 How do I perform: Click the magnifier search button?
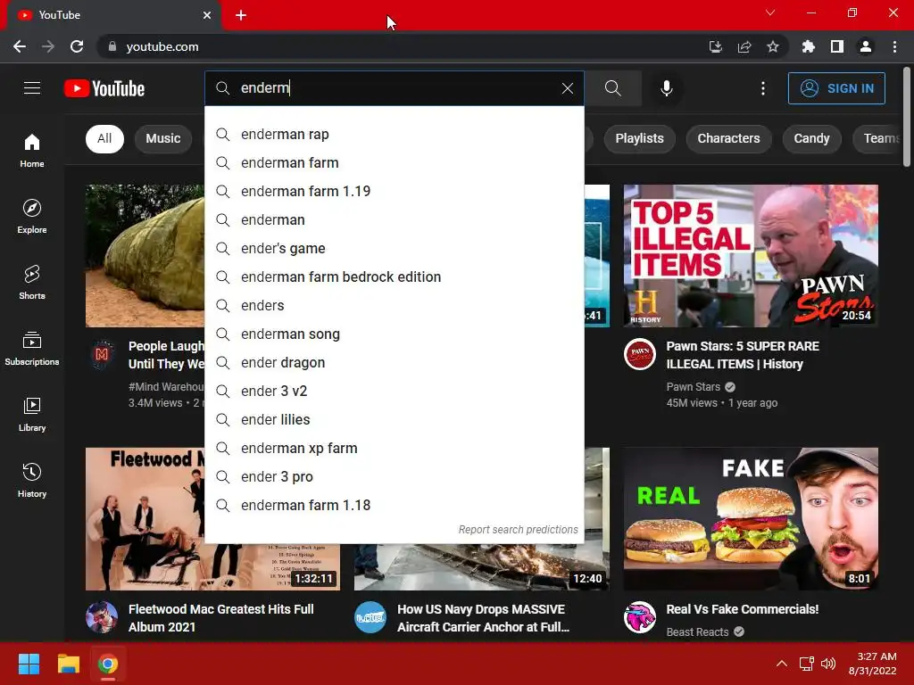point(612,88)
